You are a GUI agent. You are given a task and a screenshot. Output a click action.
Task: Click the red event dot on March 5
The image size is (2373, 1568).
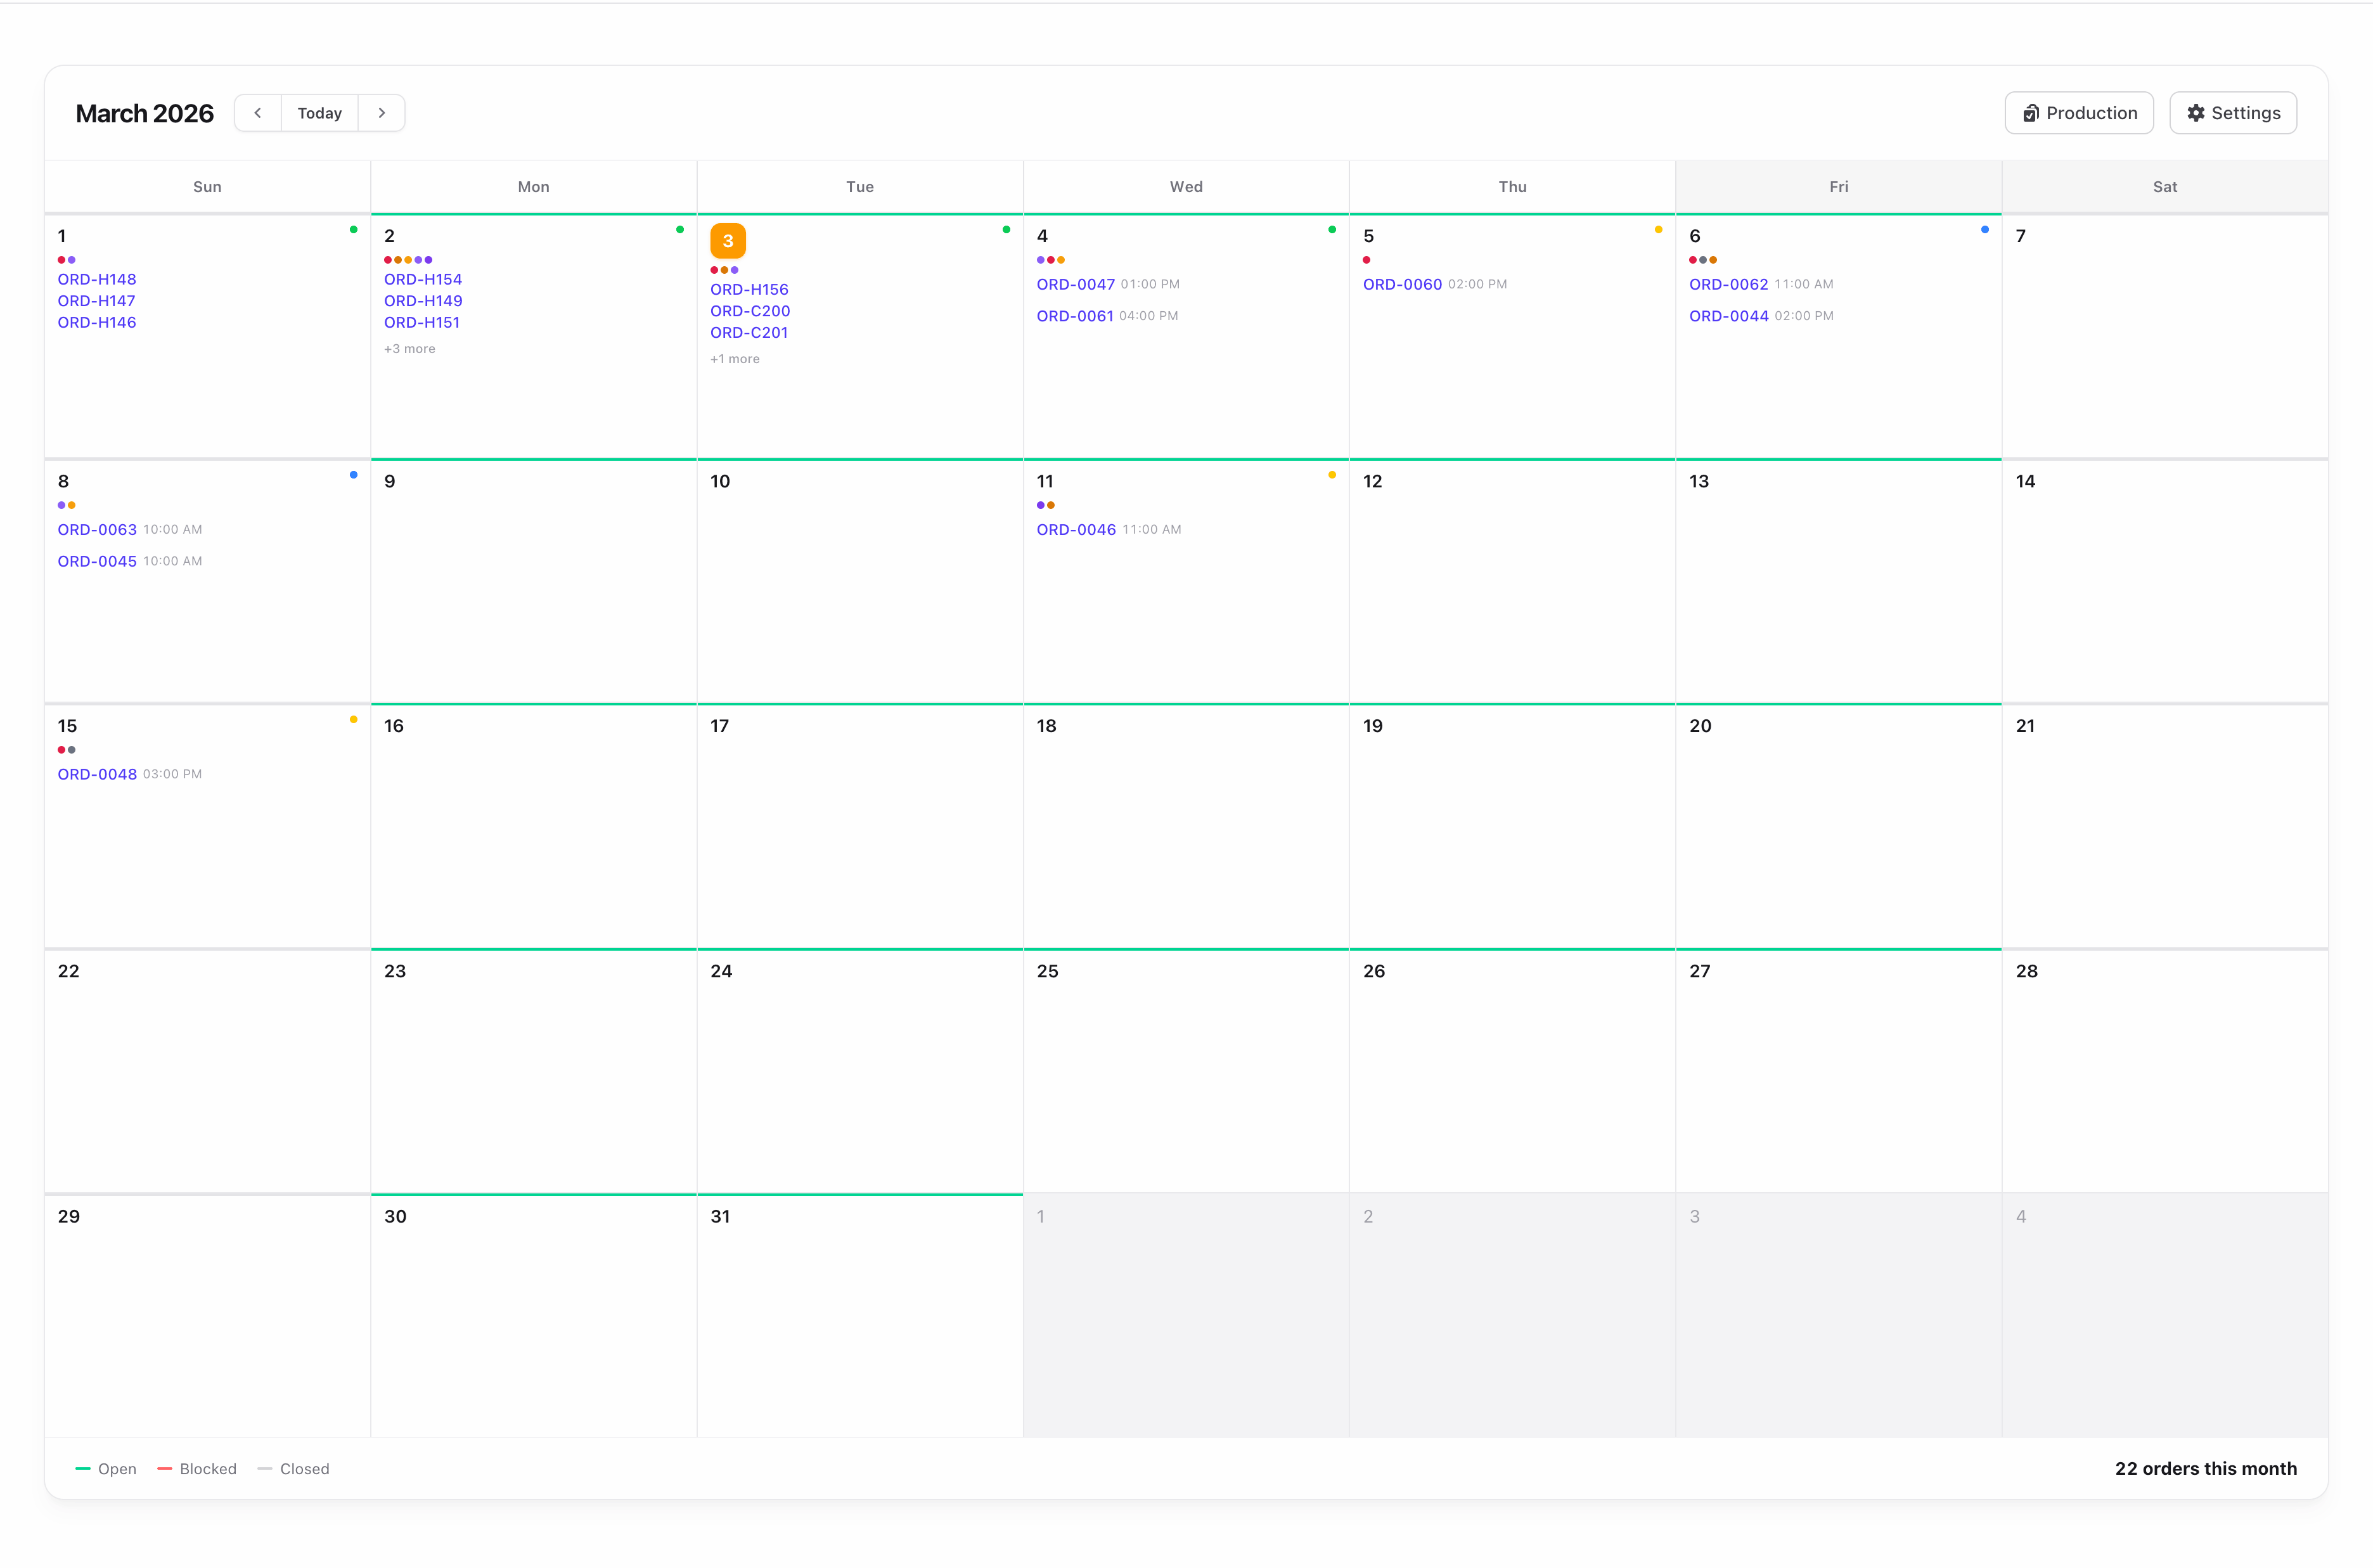point(1367,259)
